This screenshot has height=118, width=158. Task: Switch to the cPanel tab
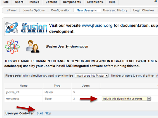[12, 10]
